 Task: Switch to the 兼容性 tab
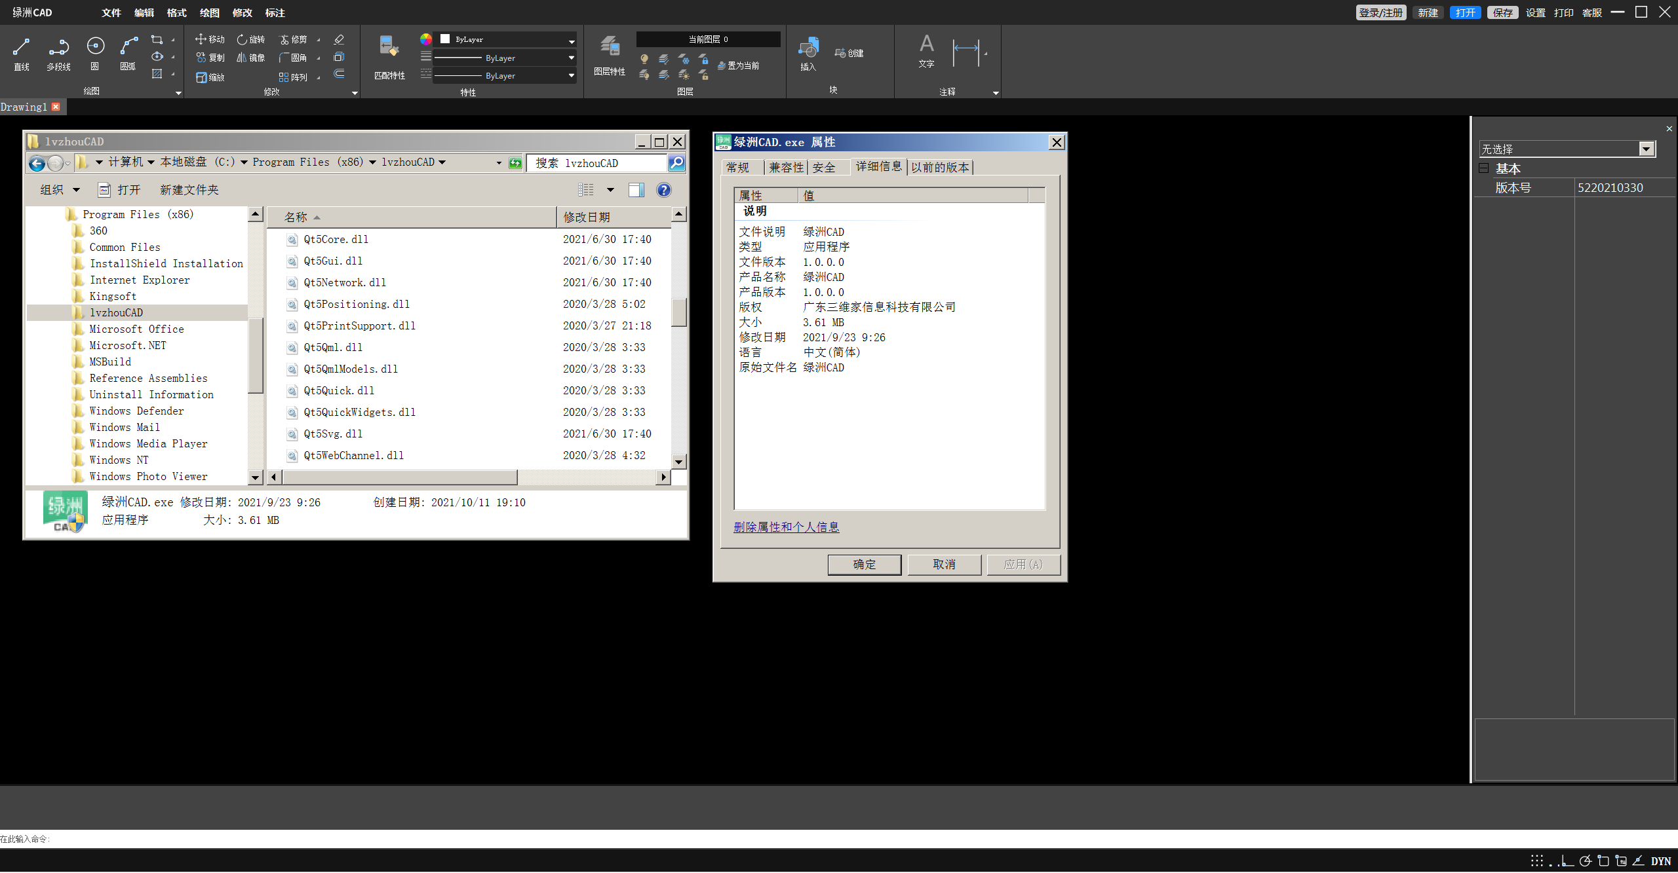tap(786, 168)
